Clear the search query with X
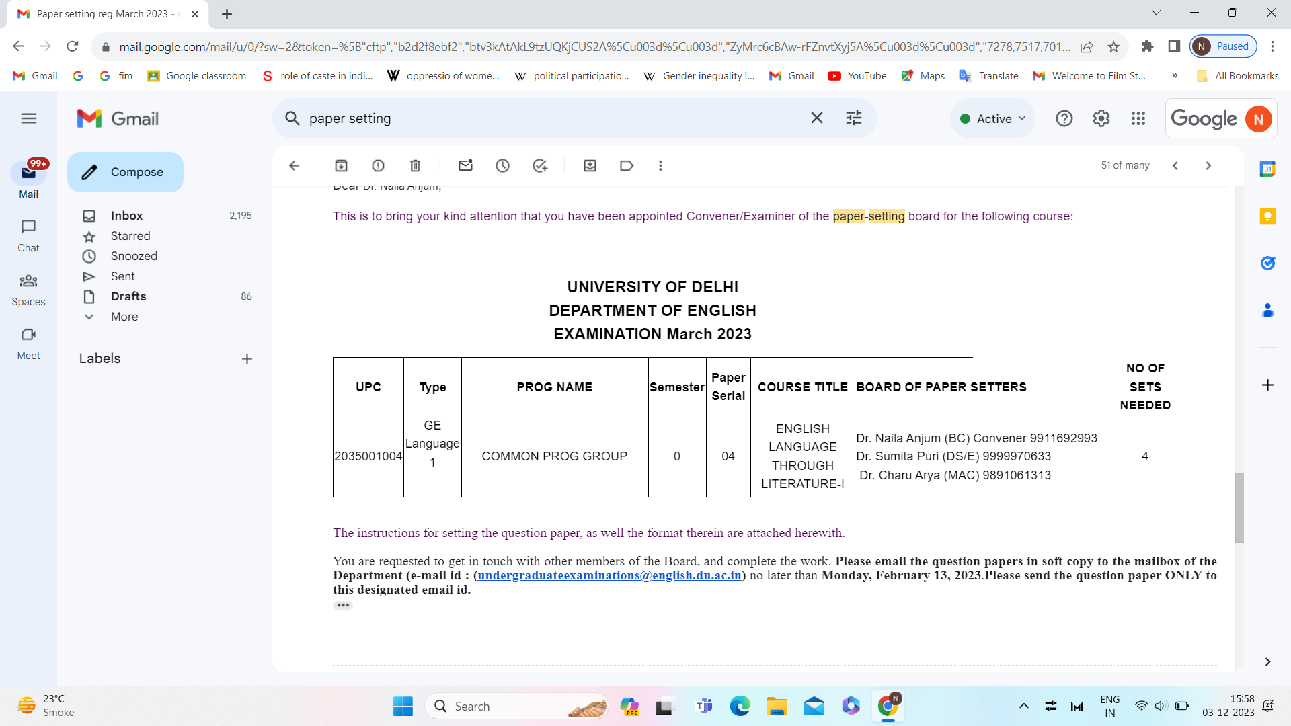 817,118
